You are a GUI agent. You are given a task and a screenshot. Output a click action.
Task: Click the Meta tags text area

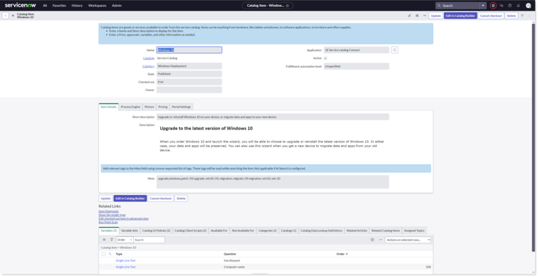click(273, 182)
